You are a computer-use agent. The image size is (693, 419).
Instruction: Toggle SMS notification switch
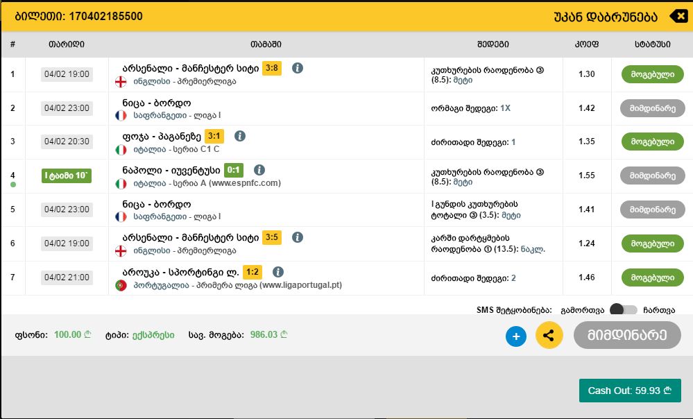623,310
